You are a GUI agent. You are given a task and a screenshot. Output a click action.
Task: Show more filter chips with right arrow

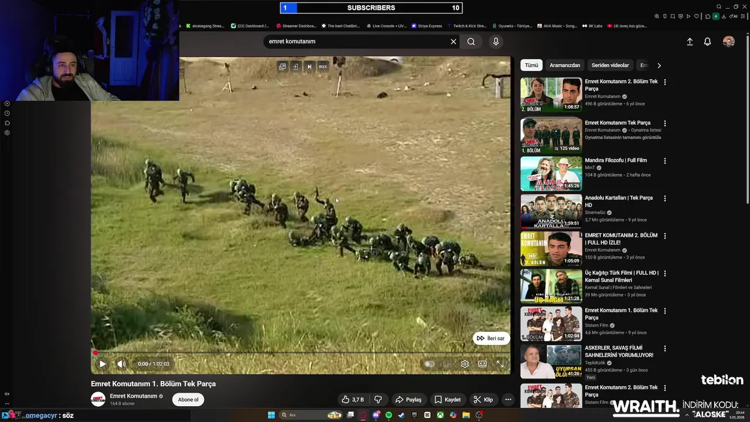659,66
